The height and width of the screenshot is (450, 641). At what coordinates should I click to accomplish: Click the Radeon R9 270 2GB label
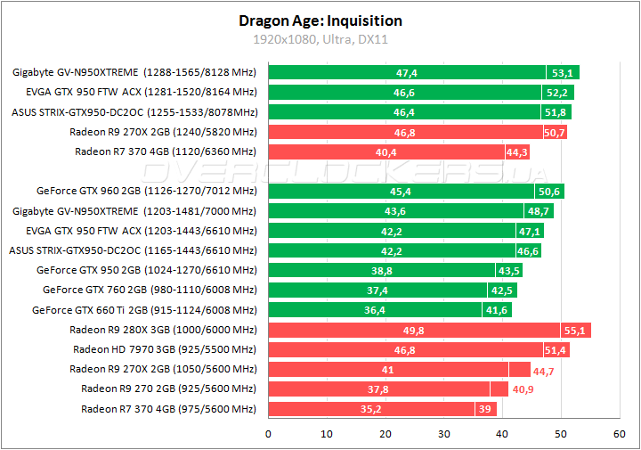pyautogui.click(x=168, y=389)
